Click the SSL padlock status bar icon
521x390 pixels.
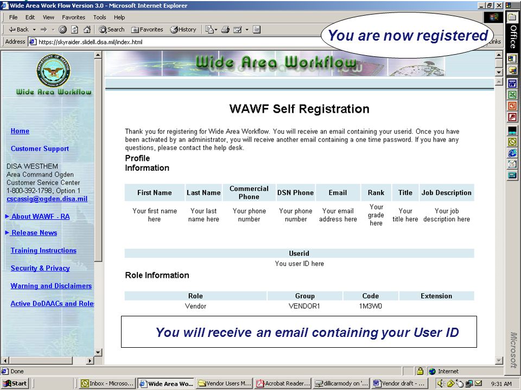(x=420, y=371)
